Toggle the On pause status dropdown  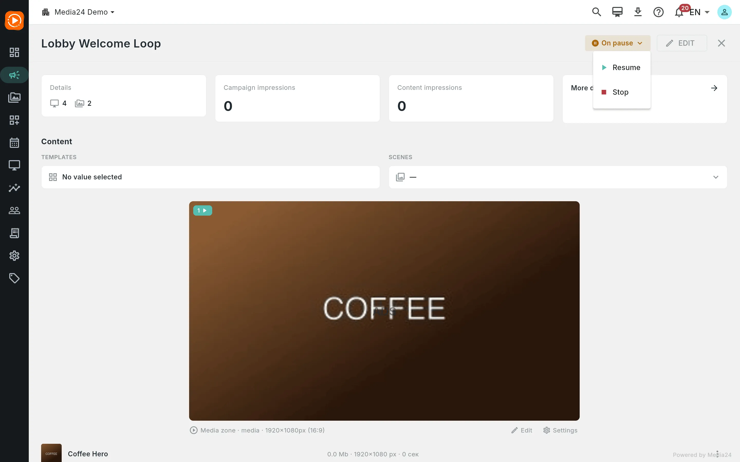[x=617, y=43]
